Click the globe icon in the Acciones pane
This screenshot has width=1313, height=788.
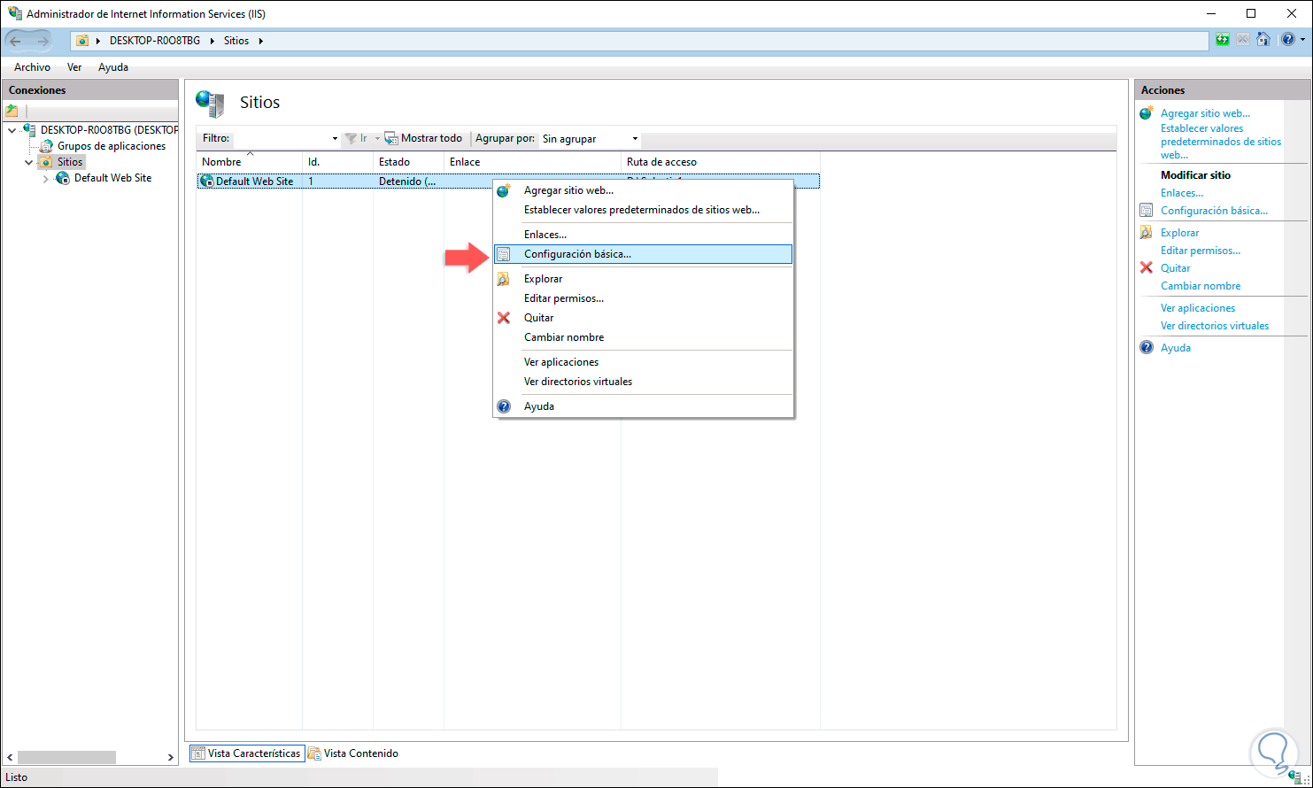point(1147,113)
